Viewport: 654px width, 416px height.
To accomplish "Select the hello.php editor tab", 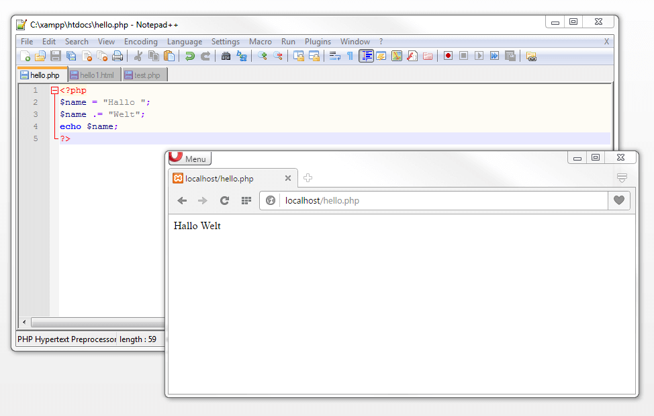I will (42, 75).
